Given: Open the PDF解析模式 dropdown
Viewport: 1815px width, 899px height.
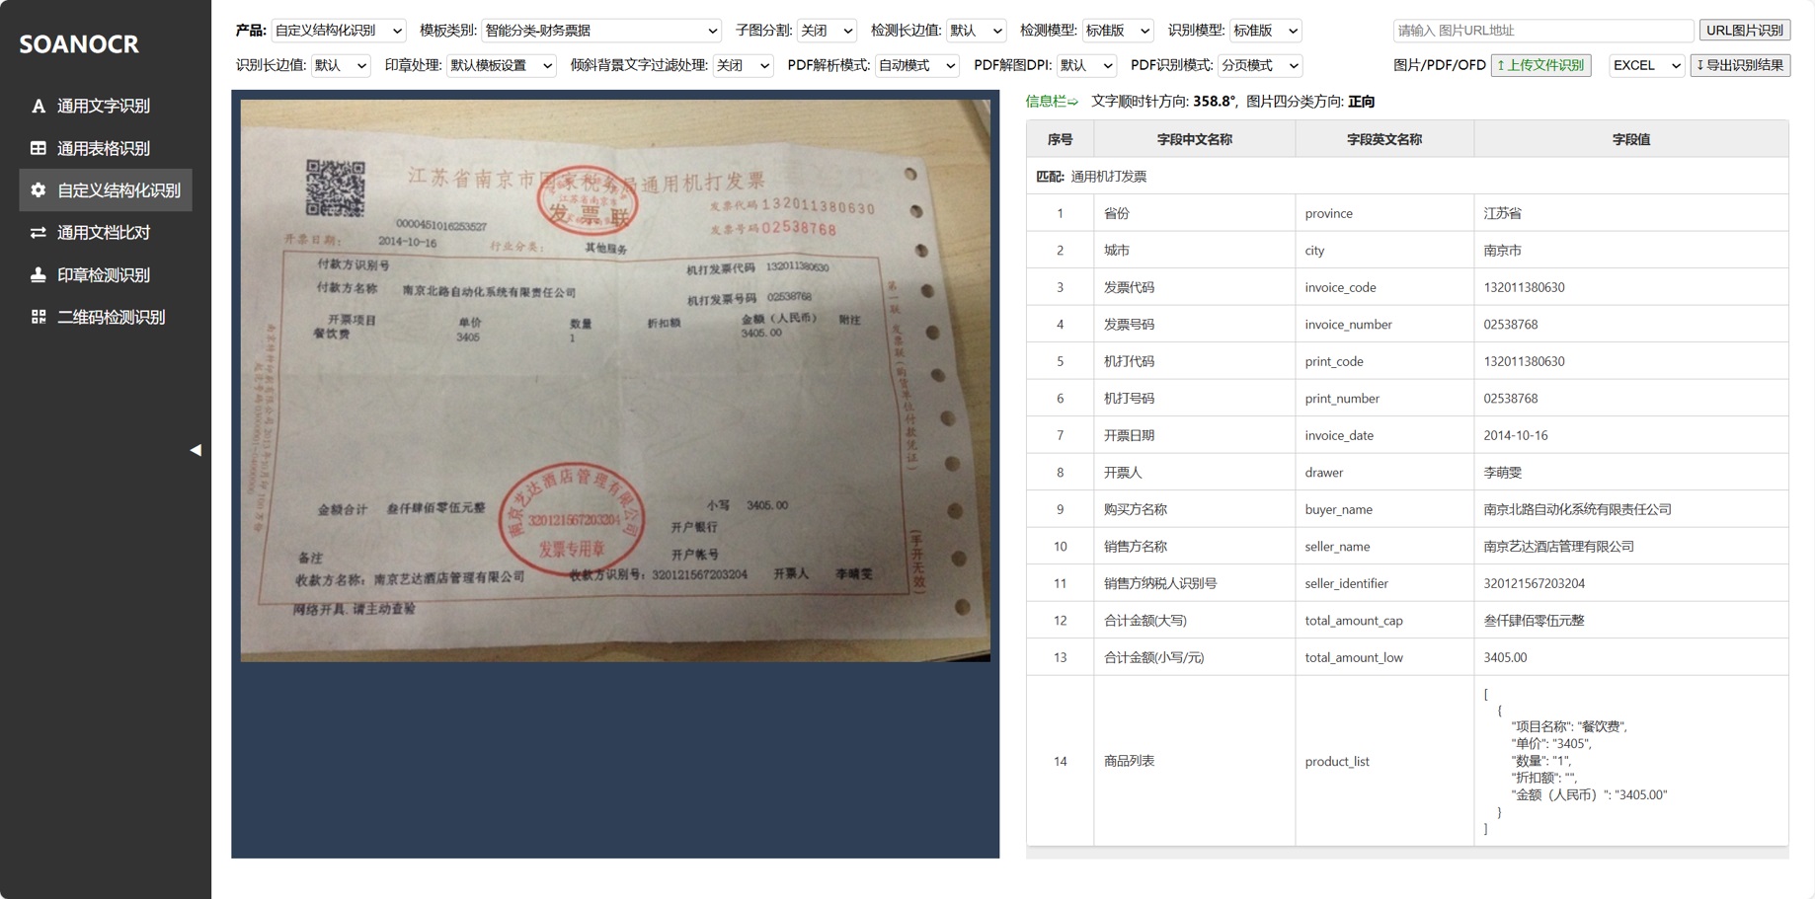Looking at the screenshot, I should coord(916,65).
